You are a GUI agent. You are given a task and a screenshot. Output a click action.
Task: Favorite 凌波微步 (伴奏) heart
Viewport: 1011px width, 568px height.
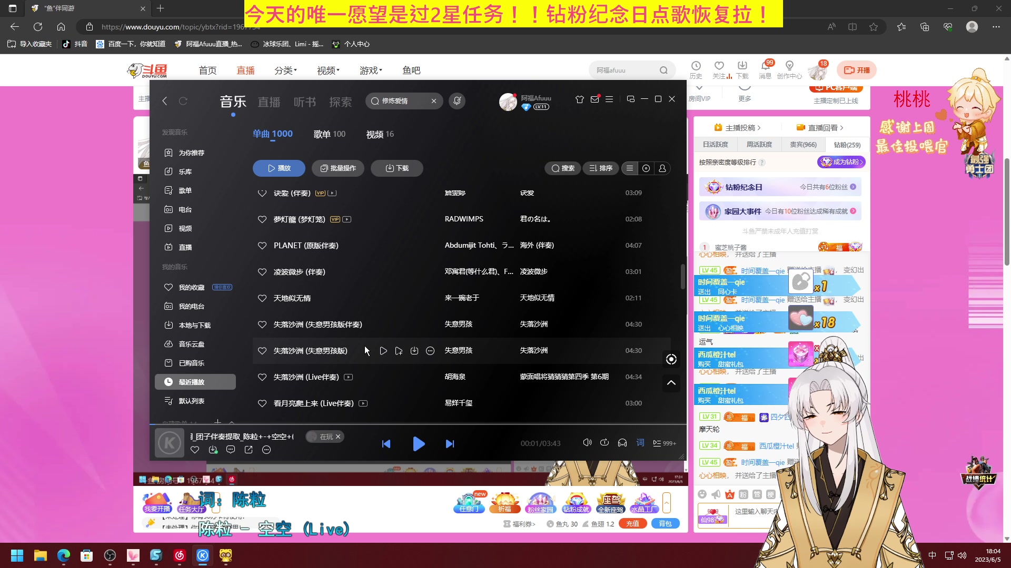point(262,272)
